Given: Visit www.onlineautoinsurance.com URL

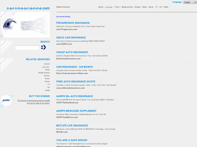Looking at the screenshot, I should click(x=70, y=88).
